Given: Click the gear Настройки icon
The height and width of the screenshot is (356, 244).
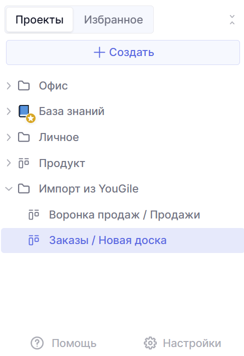Looking at the screenshot, I should click(x=150, y=343).
